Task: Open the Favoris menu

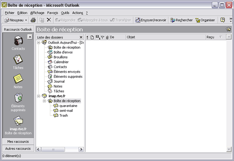Action: pos(53,13)
